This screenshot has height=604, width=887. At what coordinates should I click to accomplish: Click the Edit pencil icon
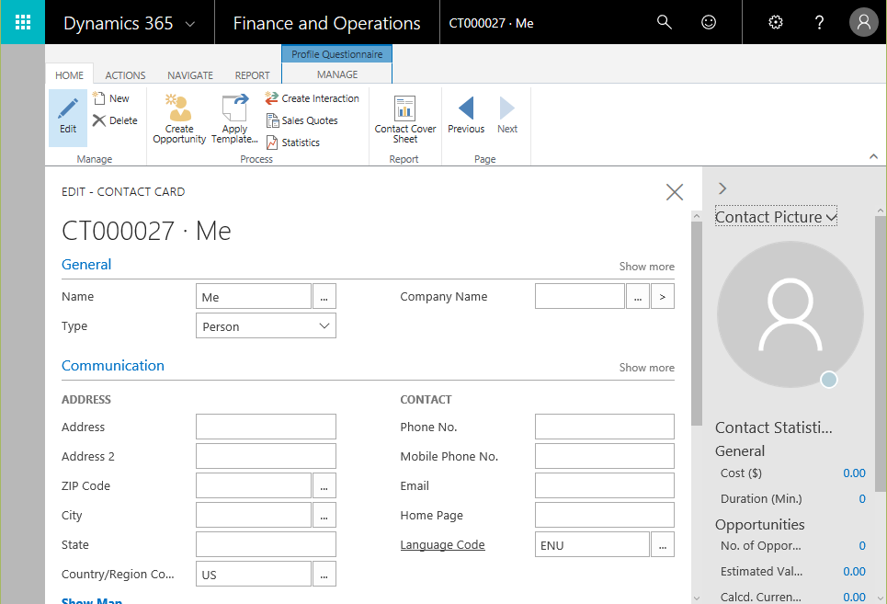68,110
